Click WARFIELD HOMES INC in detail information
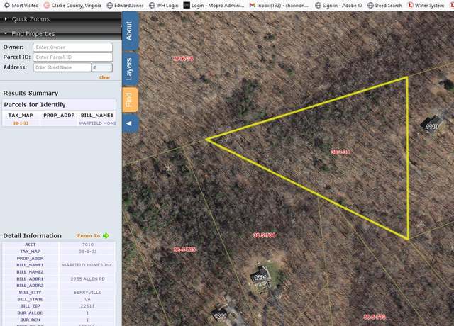Screen dimensions: 454x326 (x=87, y=265)
